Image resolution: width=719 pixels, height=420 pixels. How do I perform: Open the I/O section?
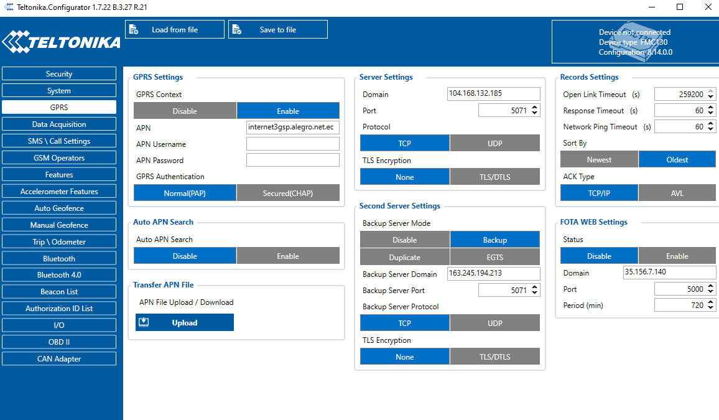pos(59,325)
